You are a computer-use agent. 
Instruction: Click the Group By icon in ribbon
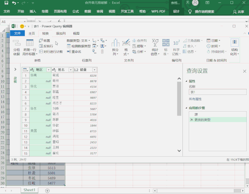[16, 47]
